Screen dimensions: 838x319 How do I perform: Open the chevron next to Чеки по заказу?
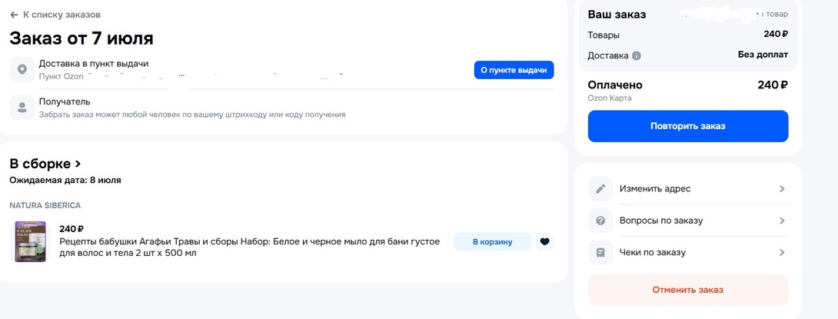pos(782,252)
